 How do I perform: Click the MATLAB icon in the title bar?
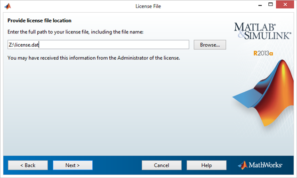[x=8, y=6]
